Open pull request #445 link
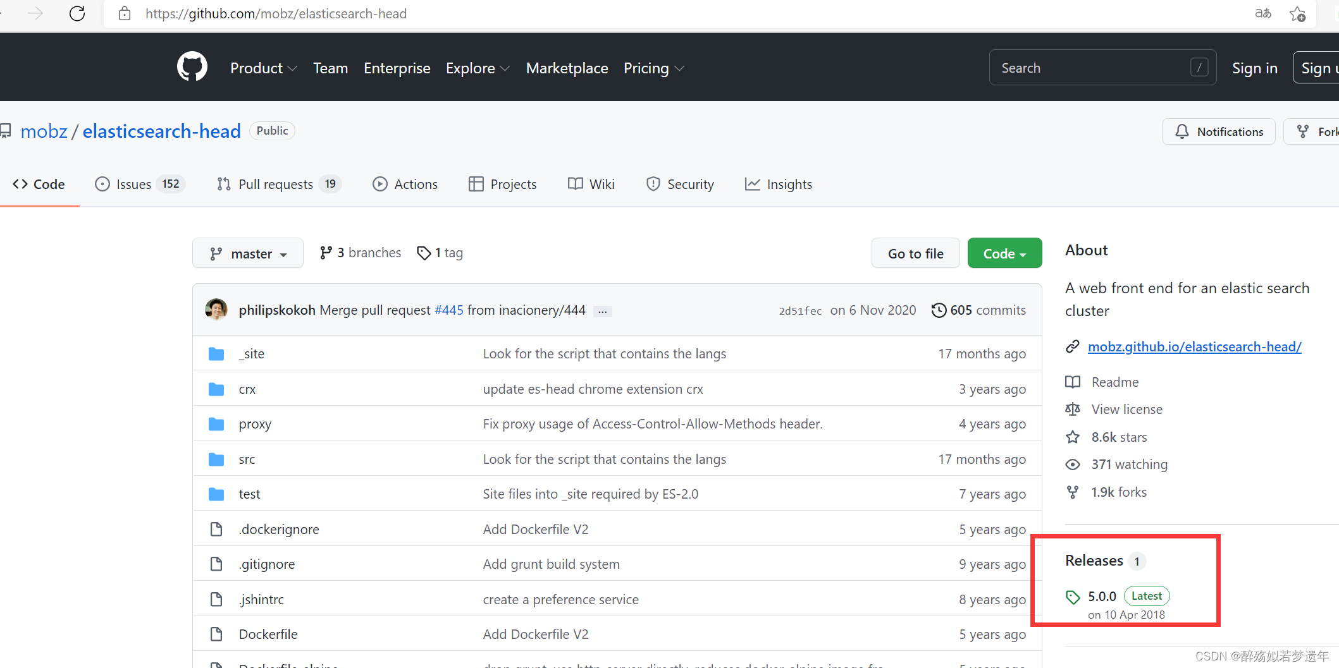1339x668 pixels. pyautogui.click(x=449, y=310)
